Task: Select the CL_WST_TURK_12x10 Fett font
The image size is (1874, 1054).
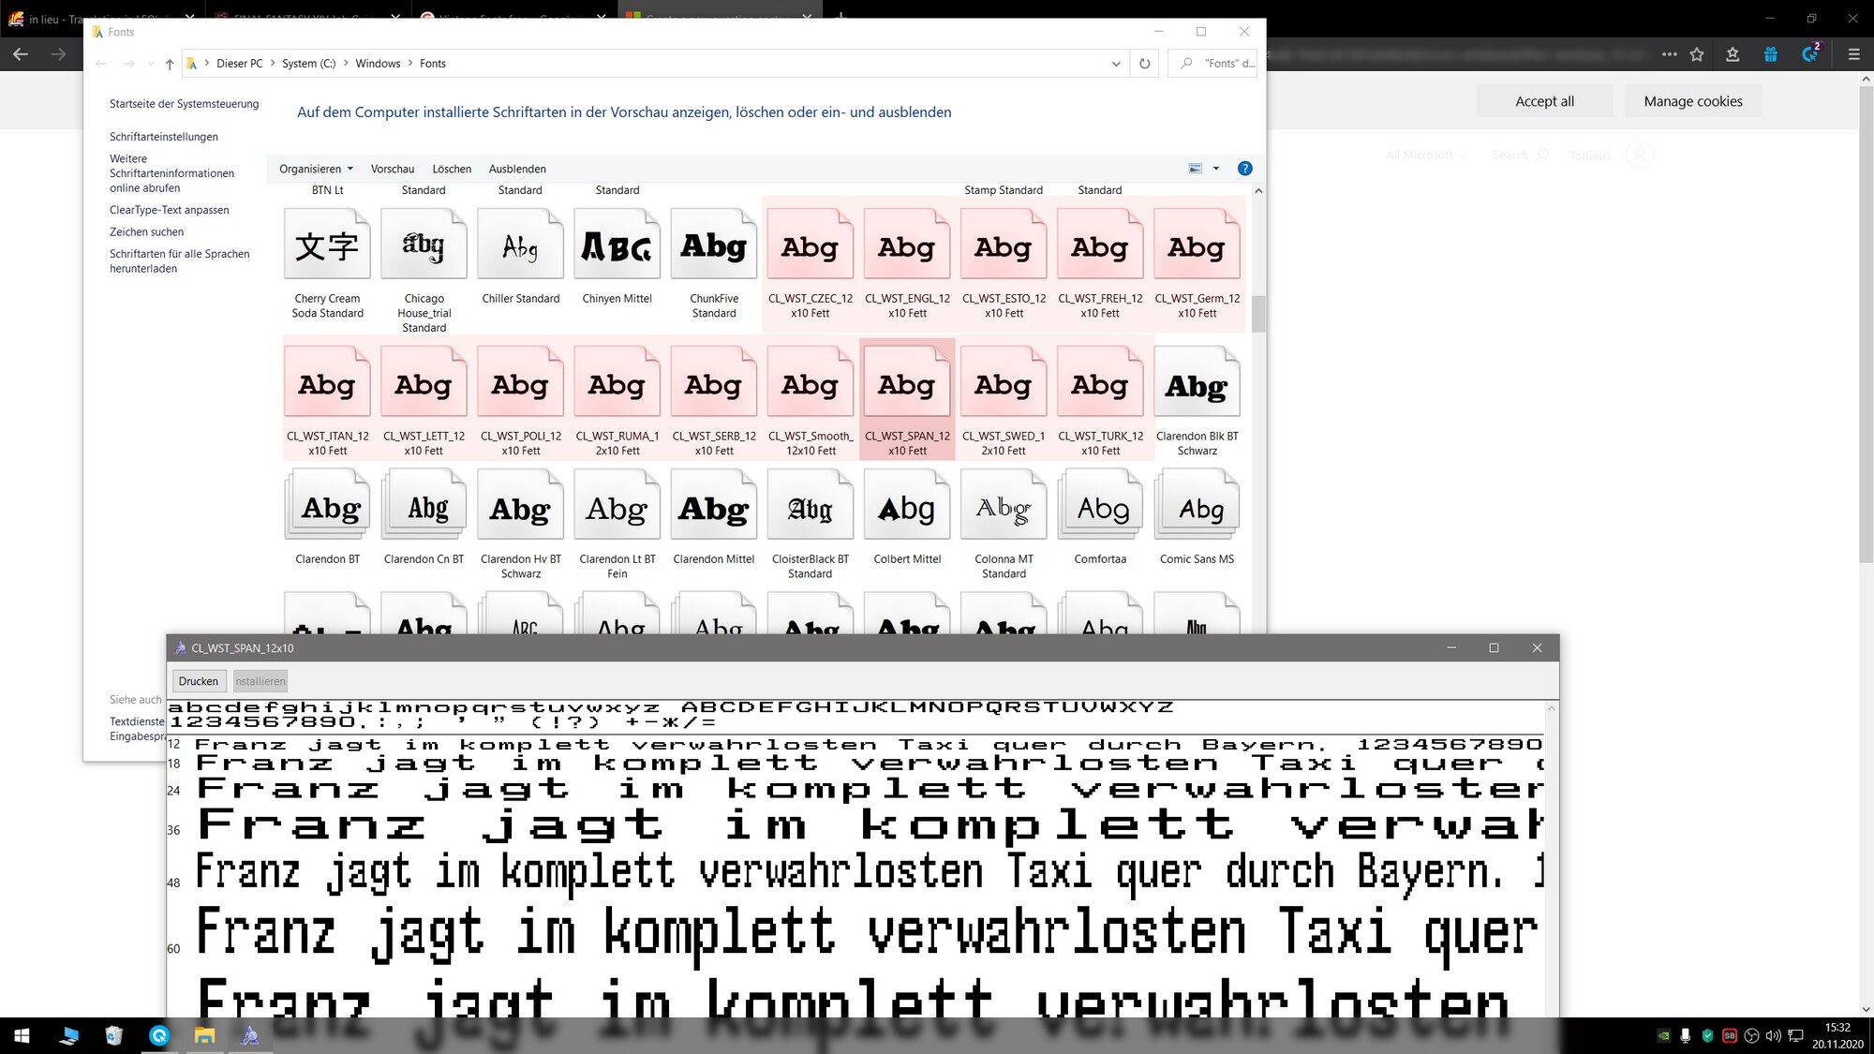Action: (x=1100, y=382)
